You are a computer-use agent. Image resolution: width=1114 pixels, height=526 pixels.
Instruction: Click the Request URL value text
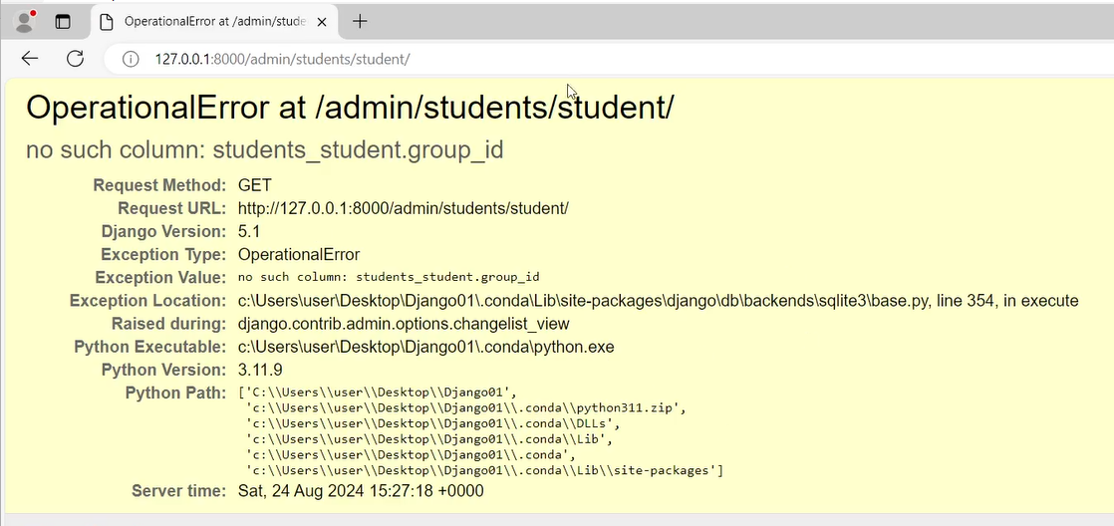pos(403,208)
